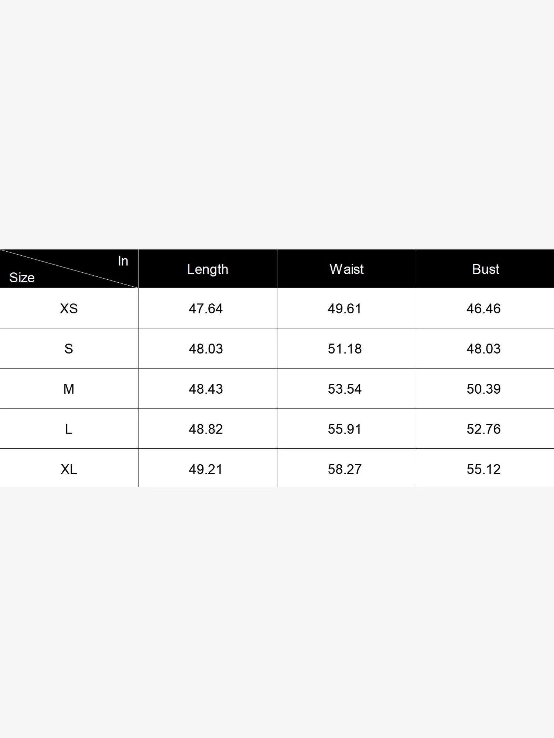Click the XL length value 49.21
This screenshot has height=738, width=554.
206,469
